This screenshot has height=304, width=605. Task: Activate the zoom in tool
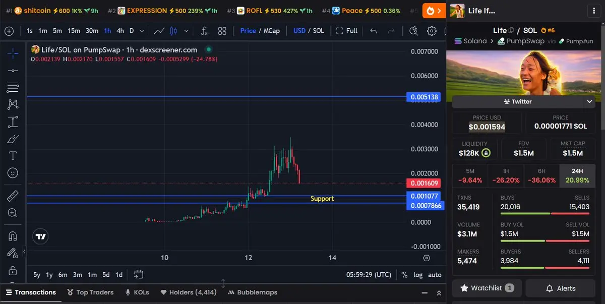(13, 213)
